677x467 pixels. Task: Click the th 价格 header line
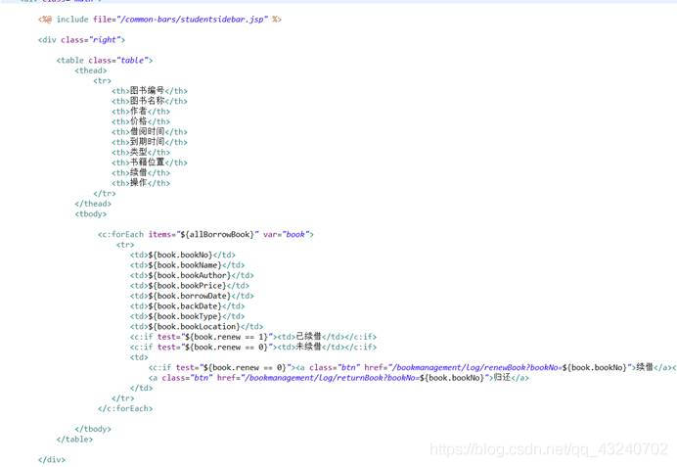click(x=141, y=121)
